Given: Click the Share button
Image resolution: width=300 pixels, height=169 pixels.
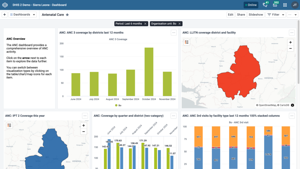Looking at the screenshot, I should [241, 15].
